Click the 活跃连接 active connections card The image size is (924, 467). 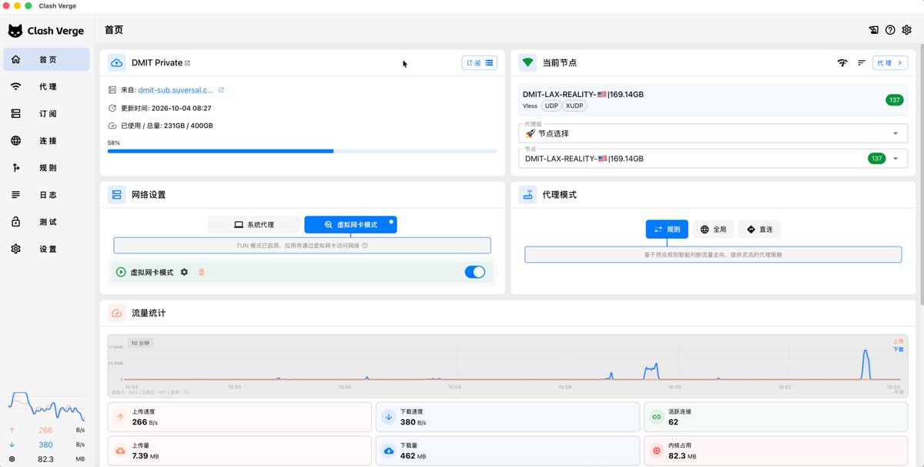pyautogui.click(x=776, y=417)
